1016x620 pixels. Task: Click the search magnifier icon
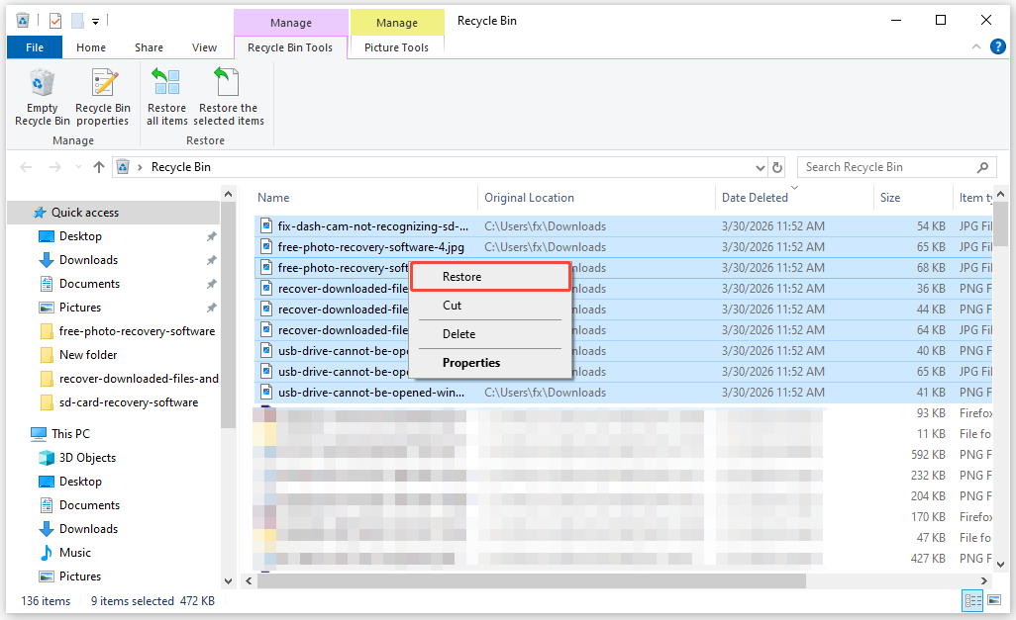(x=982, y=167)
